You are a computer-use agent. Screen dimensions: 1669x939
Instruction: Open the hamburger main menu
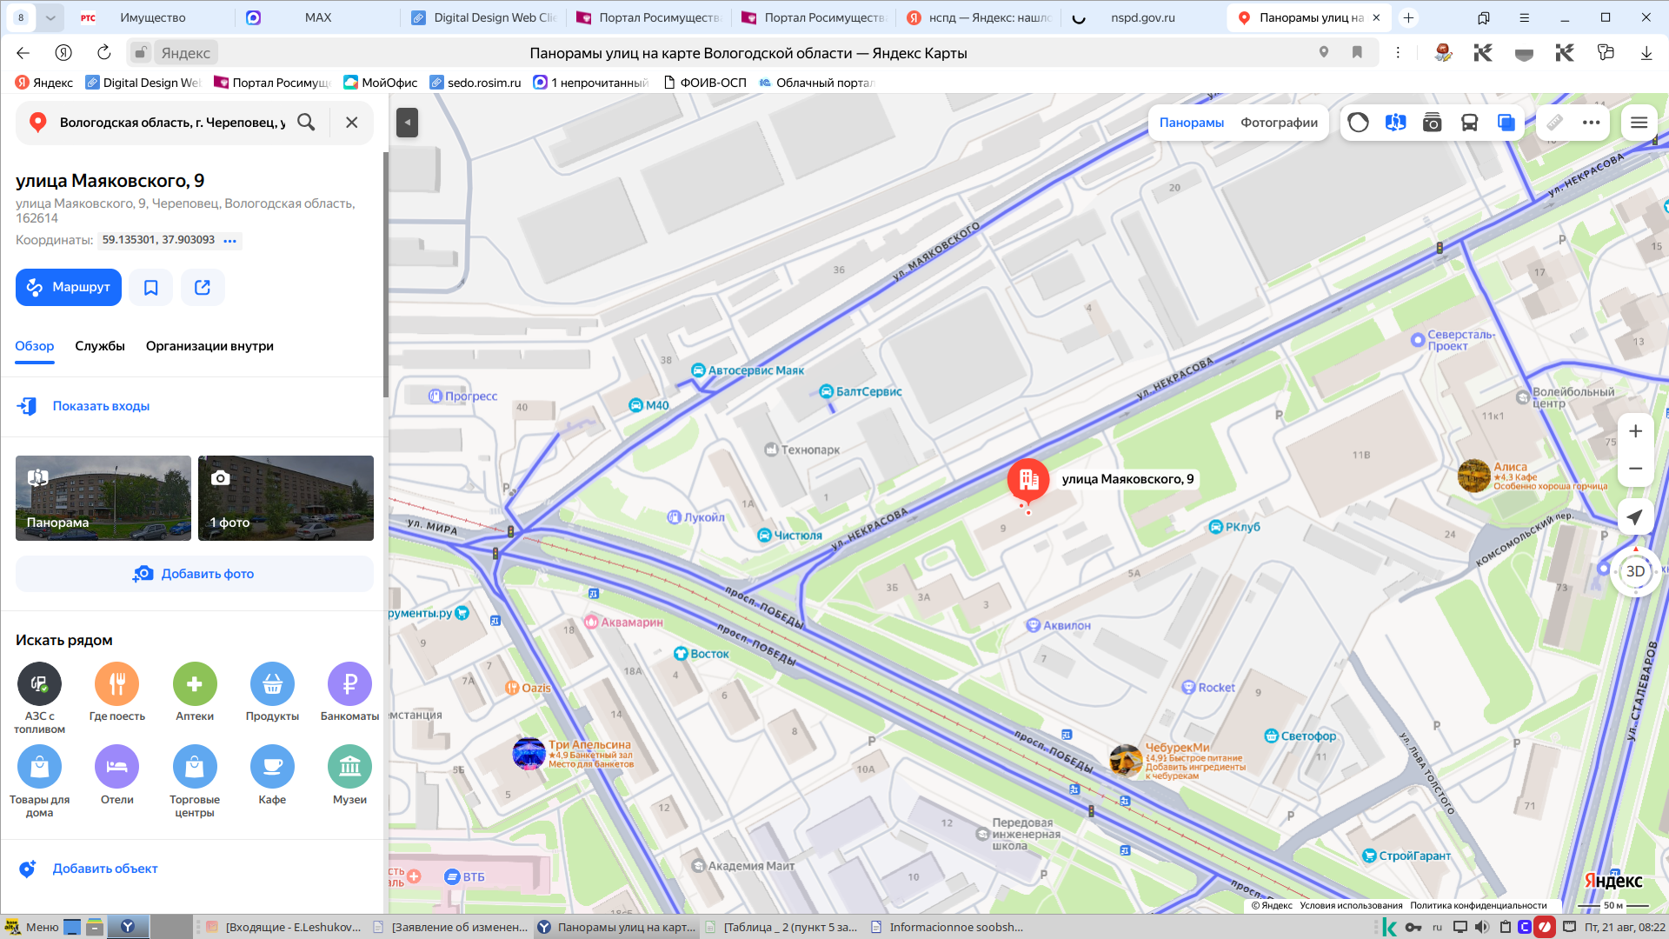coord(1639,123)
